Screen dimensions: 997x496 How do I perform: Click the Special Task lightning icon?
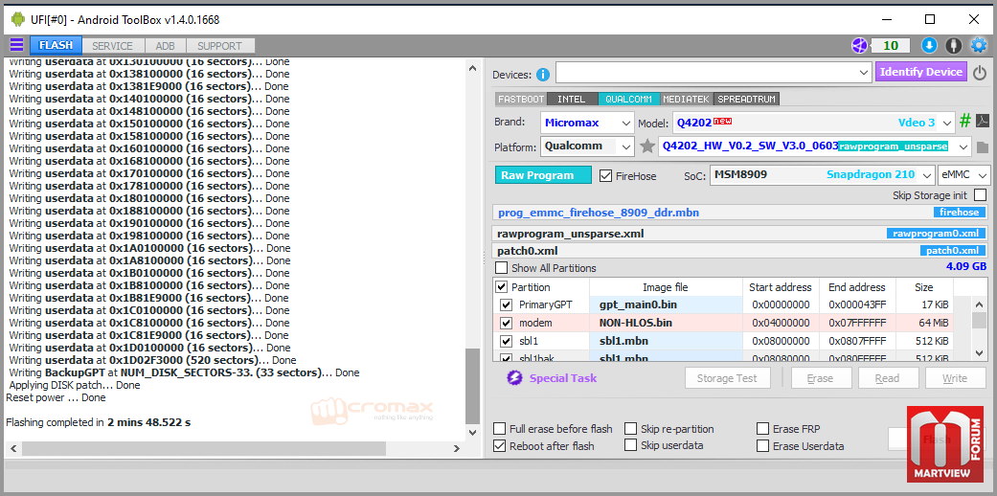pos(514,378)
